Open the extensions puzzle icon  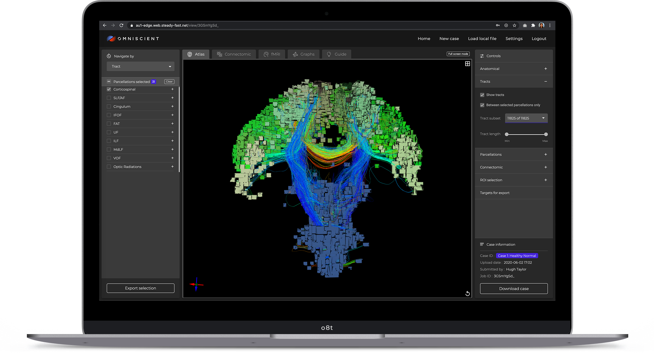click(533, 25)
